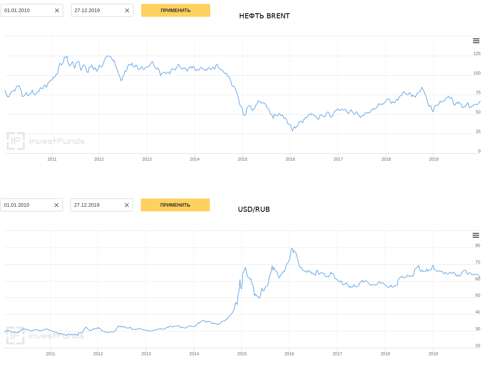Viewport: 493px width, 365px height.
Task: Focus the Brent start date input
Action: 27,11
